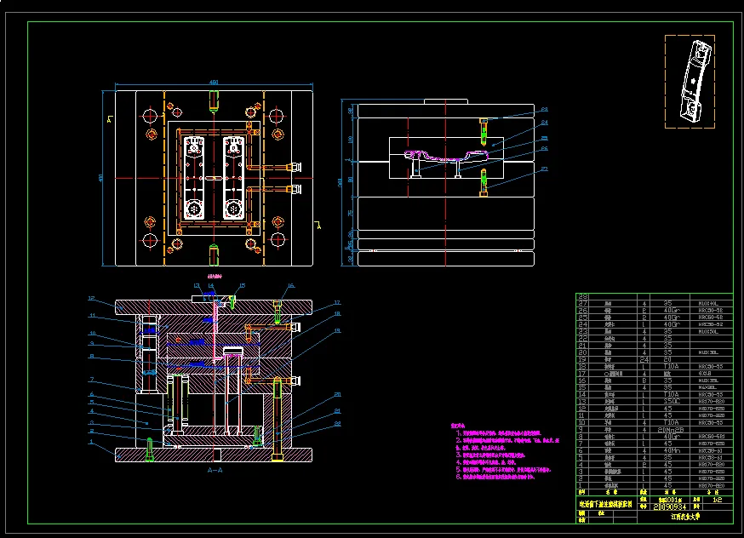Click row number 19 in the parts table
The image size is (744, 538).
click(582, 359)
